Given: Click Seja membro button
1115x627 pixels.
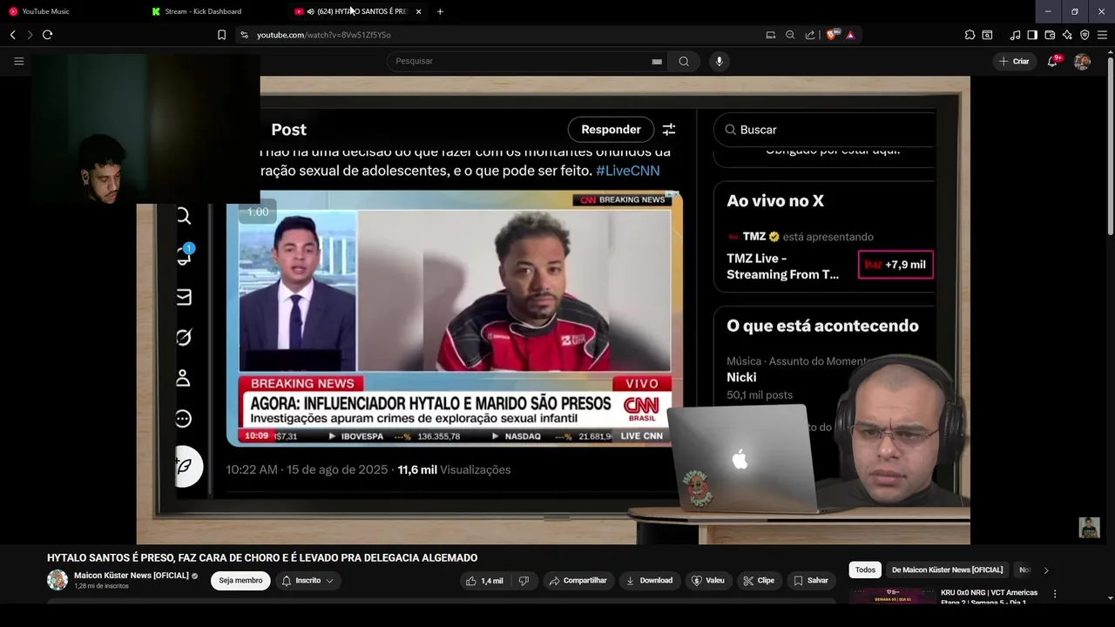Looking at the screenshot, I should 240,580.
